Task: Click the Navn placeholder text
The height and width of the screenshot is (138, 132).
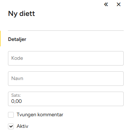Action: tap(17, 78)
